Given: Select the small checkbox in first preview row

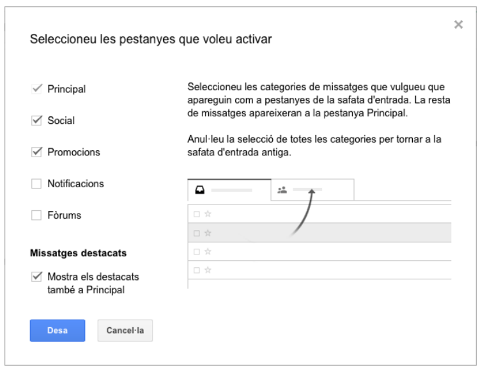Looking at the screenshot, I should click(x=196, y=214).
